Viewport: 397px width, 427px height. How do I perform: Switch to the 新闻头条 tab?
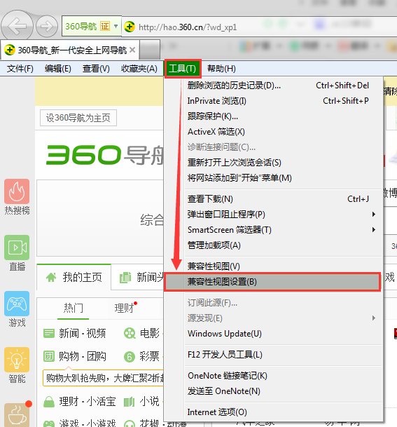pos(137,277)
